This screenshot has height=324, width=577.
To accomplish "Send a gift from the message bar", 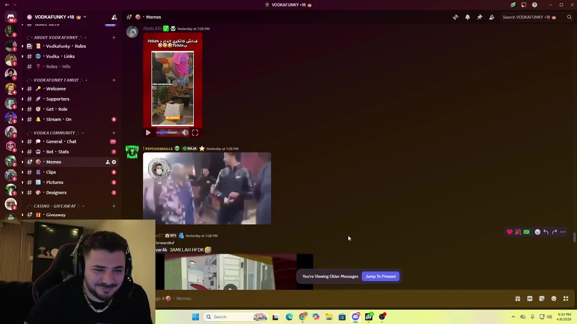I will point(517,298).
